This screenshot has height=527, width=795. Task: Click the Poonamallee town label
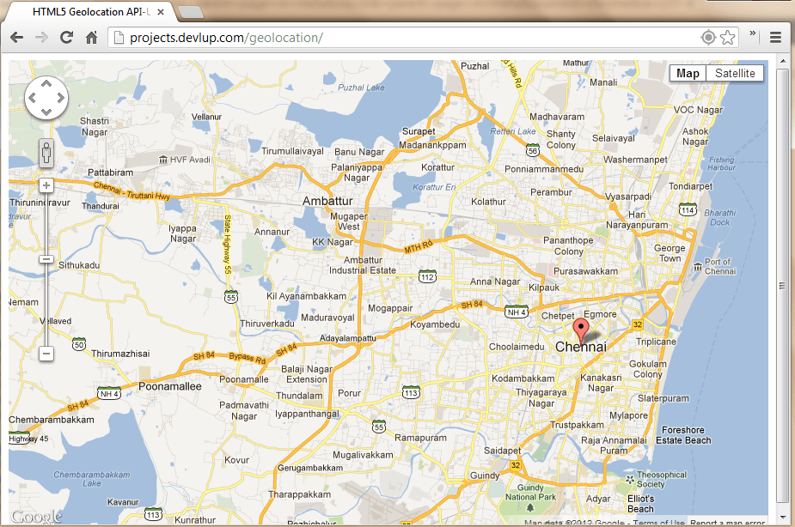coord(170,386)
